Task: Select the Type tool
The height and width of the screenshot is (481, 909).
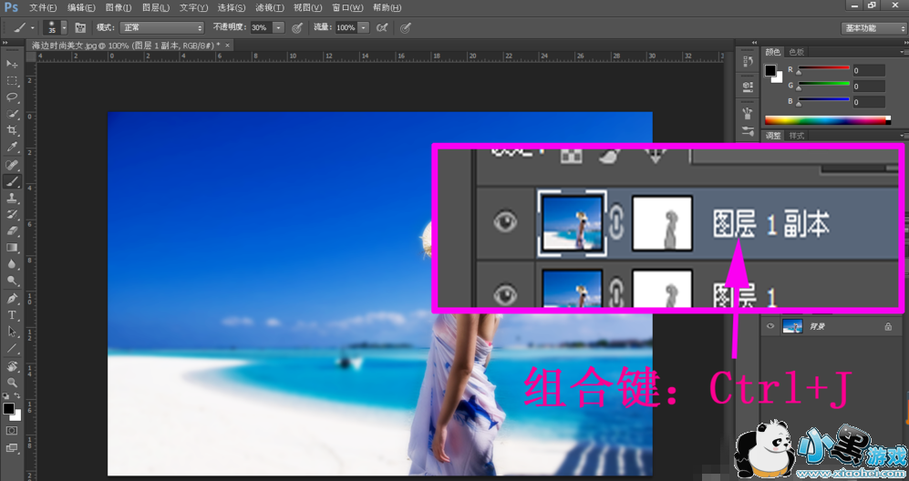Action: [x=12, y=315]
